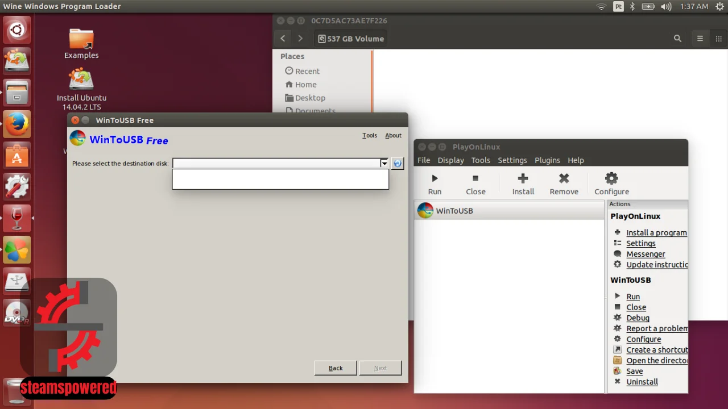Click the Save link in actions panel
This screenshot has width=728, height=409.
click(634, 372)
